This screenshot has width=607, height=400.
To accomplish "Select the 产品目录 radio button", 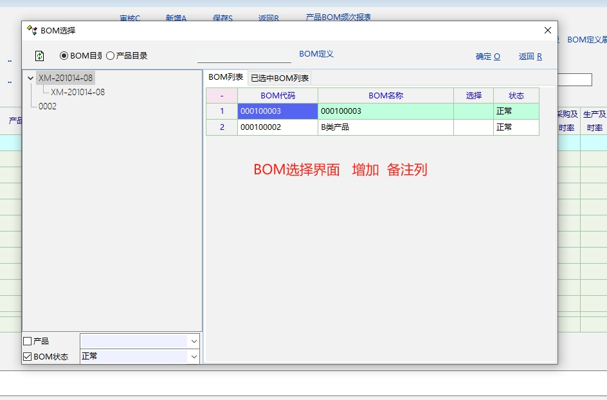I will pyautogui.click(x=111, y=56).
